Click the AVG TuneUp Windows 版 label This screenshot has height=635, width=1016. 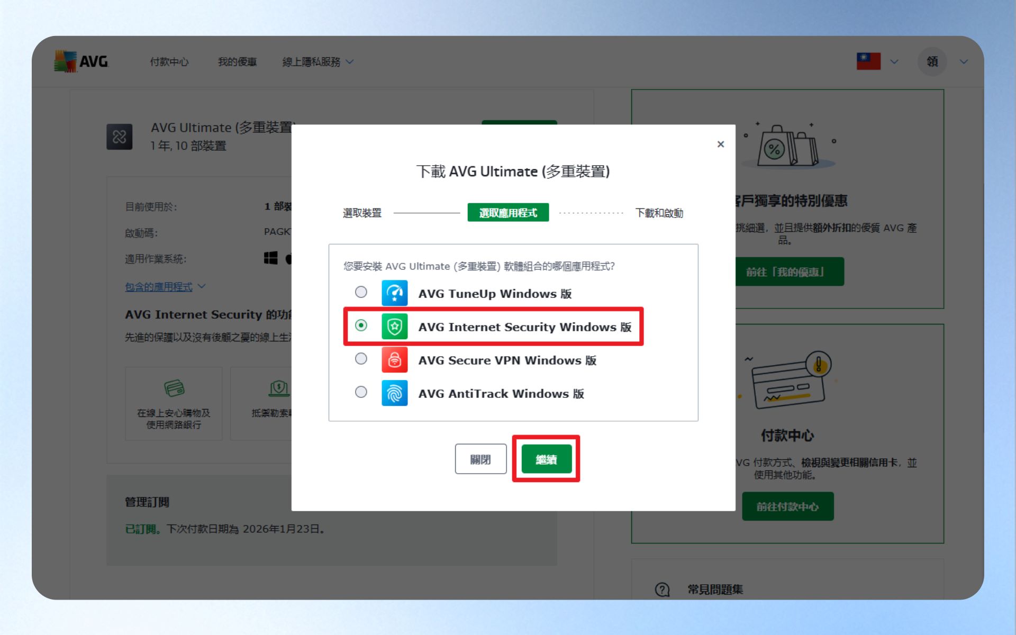495,294
